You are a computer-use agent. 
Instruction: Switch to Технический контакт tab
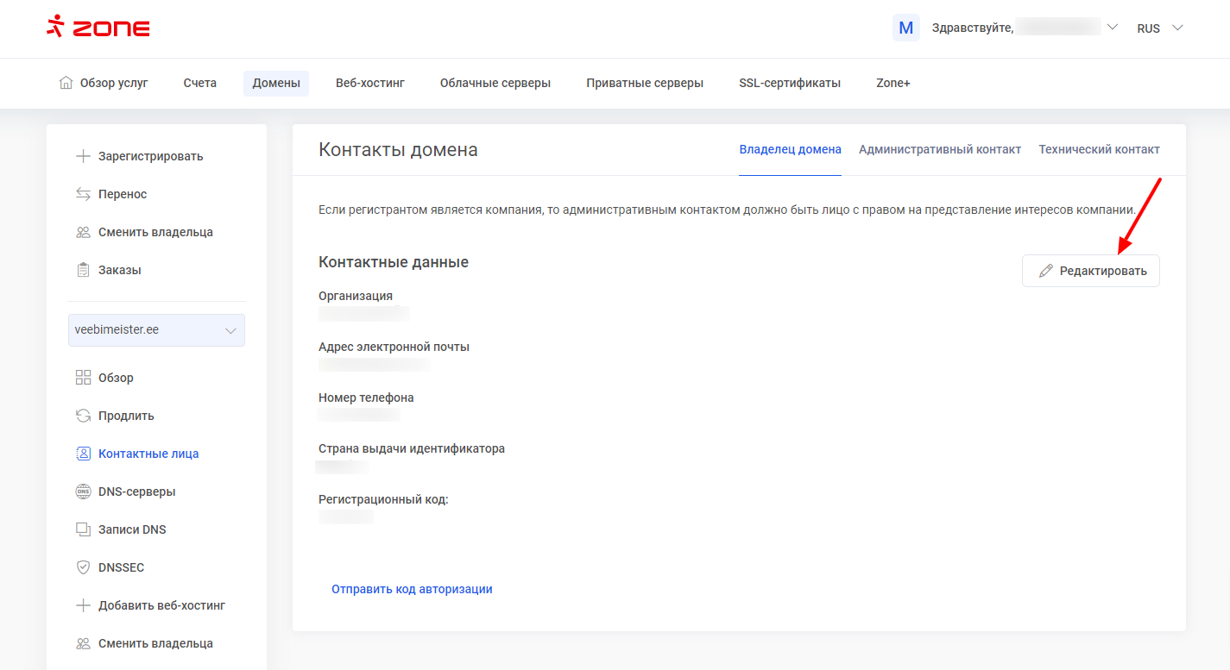pyautogui.click(x=1099, y=149)
